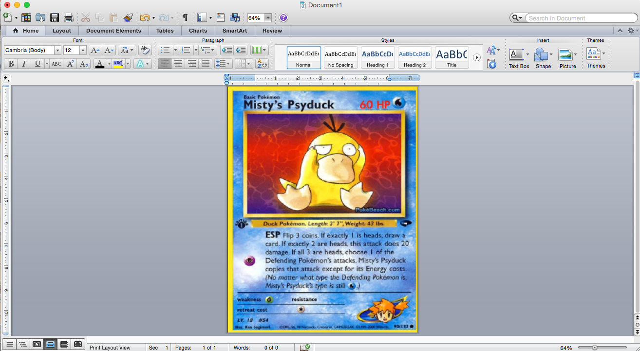Viewport: 640px width, 351px height.
Task: Click the font color red swatch button
Action: (x=100, y=64)
